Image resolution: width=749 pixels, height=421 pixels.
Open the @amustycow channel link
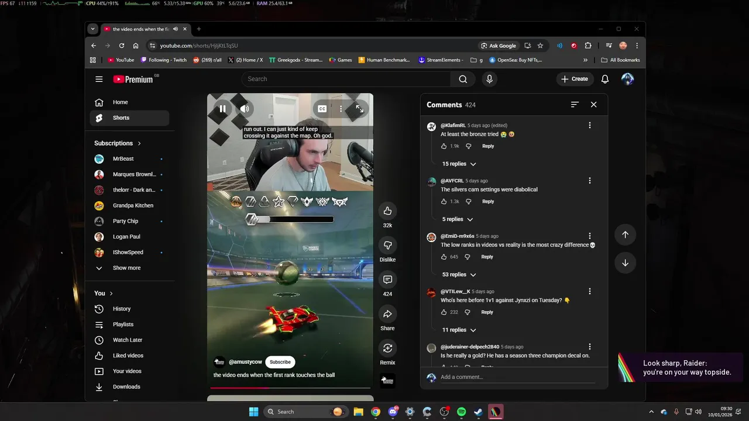tap(245, 362)
